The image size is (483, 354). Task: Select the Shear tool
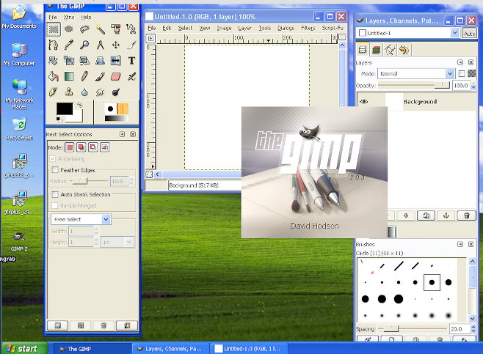tap(84, 61)
